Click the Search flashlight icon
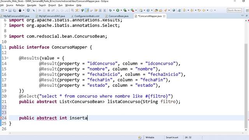 point(165,10)
